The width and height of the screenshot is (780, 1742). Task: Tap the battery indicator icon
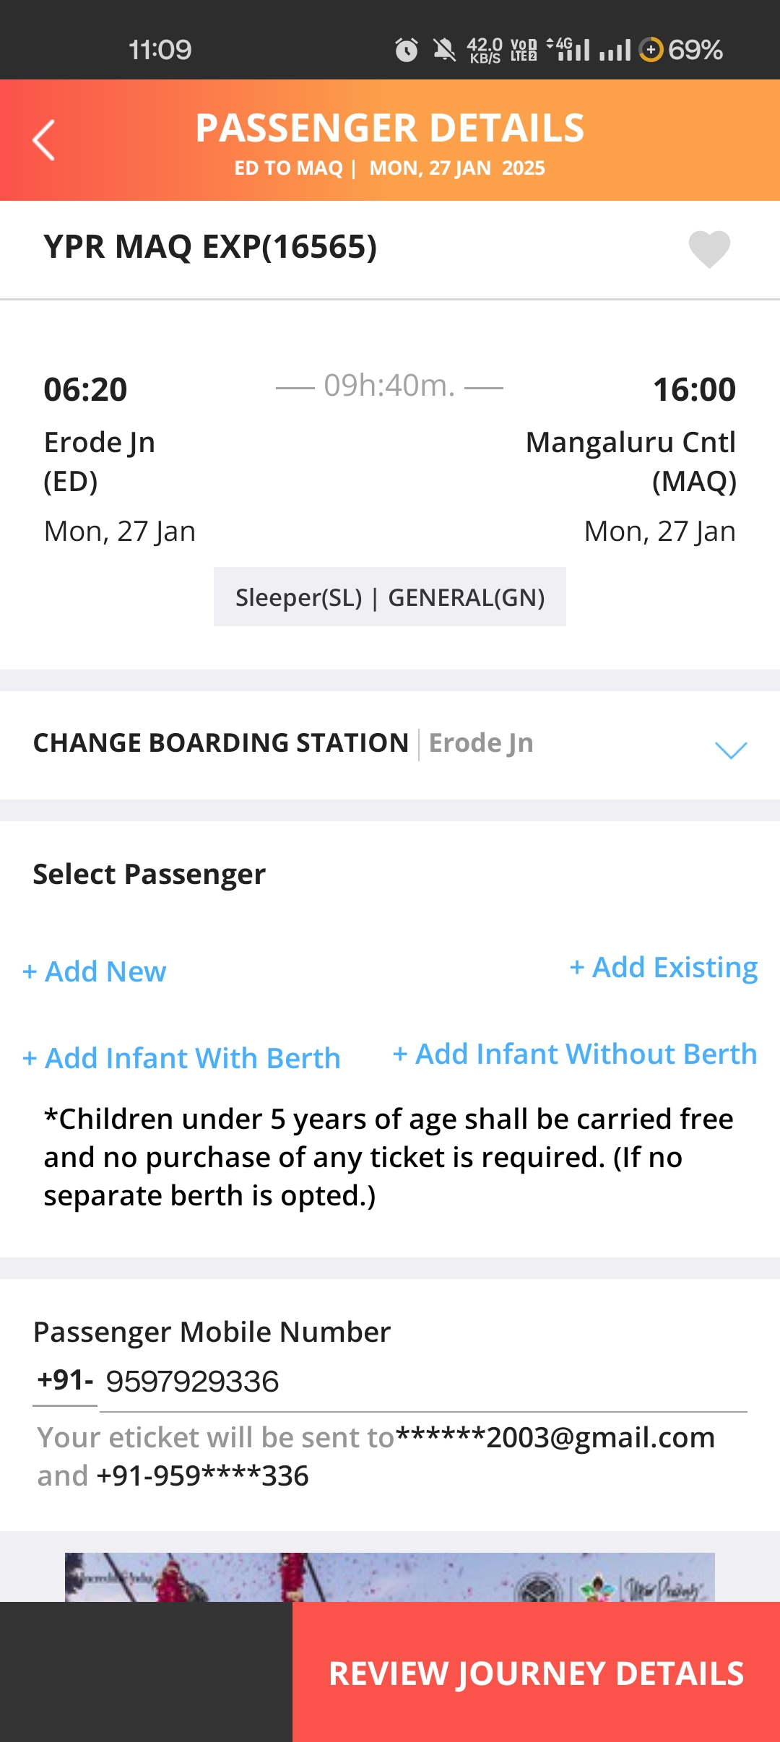point(651,50)
